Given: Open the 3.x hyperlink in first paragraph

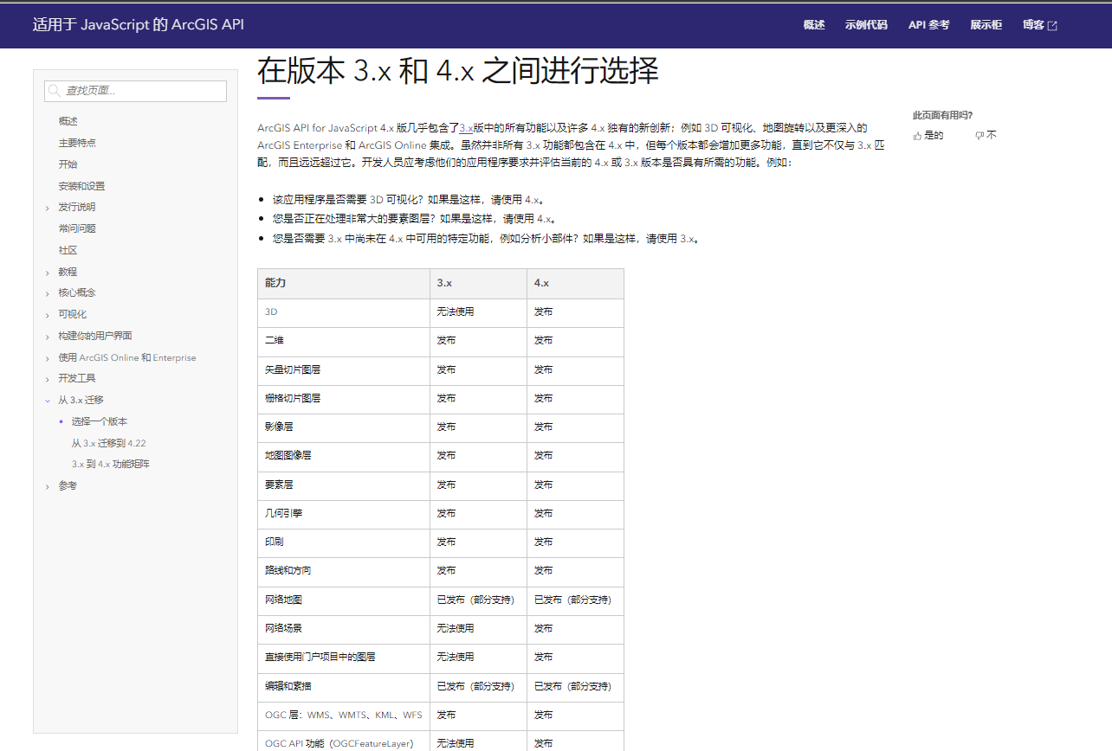Looking at the screenshot, I should coord(466,127).
